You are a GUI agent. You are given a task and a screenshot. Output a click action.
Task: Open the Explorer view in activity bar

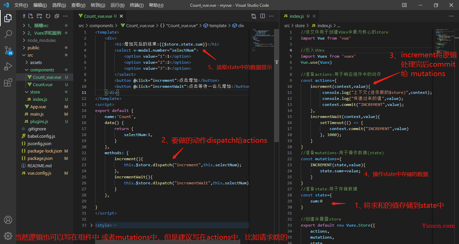[x=8, y=18]
